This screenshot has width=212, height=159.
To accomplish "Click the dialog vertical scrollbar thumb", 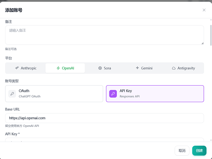I will pos(211,35).
